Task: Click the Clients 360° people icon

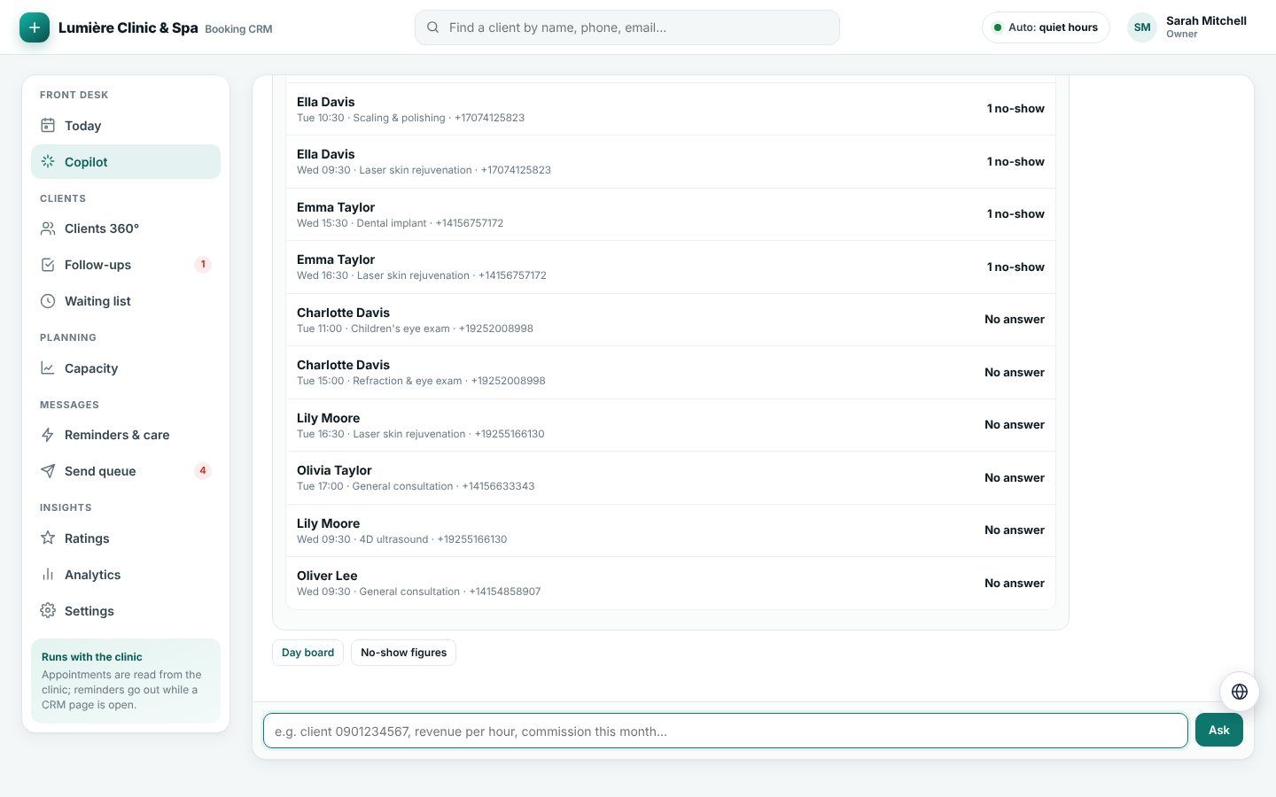Action: click(48, 228)
